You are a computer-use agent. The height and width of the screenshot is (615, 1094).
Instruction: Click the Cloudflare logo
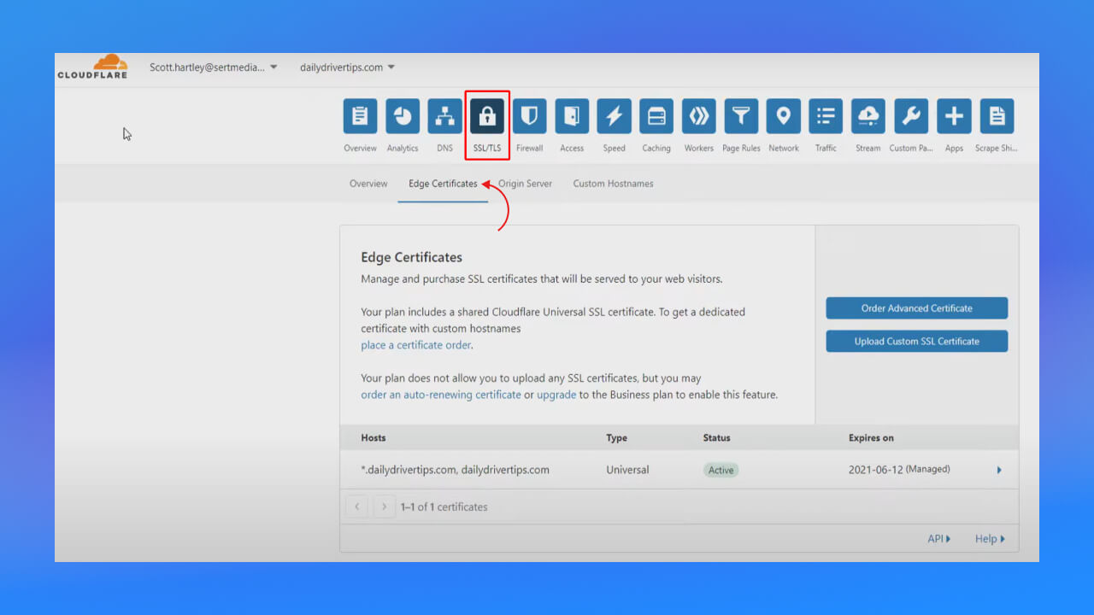pyautogui.click(x=92, y=67)
